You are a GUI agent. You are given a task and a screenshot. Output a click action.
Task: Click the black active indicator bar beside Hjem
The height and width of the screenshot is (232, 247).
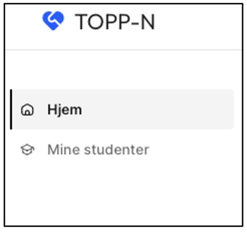tap(11, 109)
